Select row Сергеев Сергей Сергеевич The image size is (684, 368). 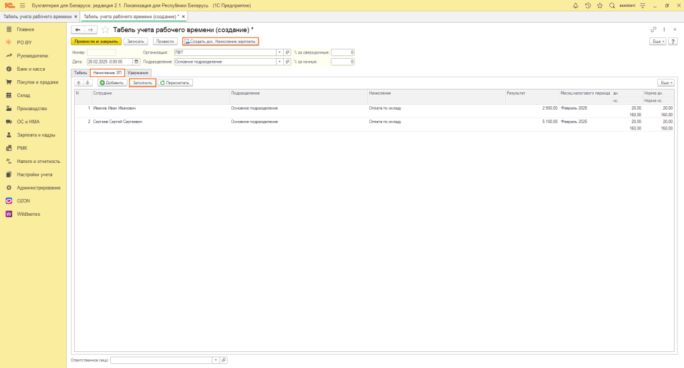pyautogui.click(x=374, y=125)
